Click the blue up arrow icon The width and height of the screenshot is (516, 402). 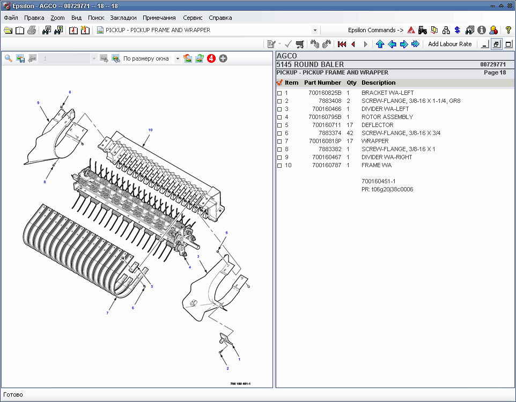pos(380,44)
